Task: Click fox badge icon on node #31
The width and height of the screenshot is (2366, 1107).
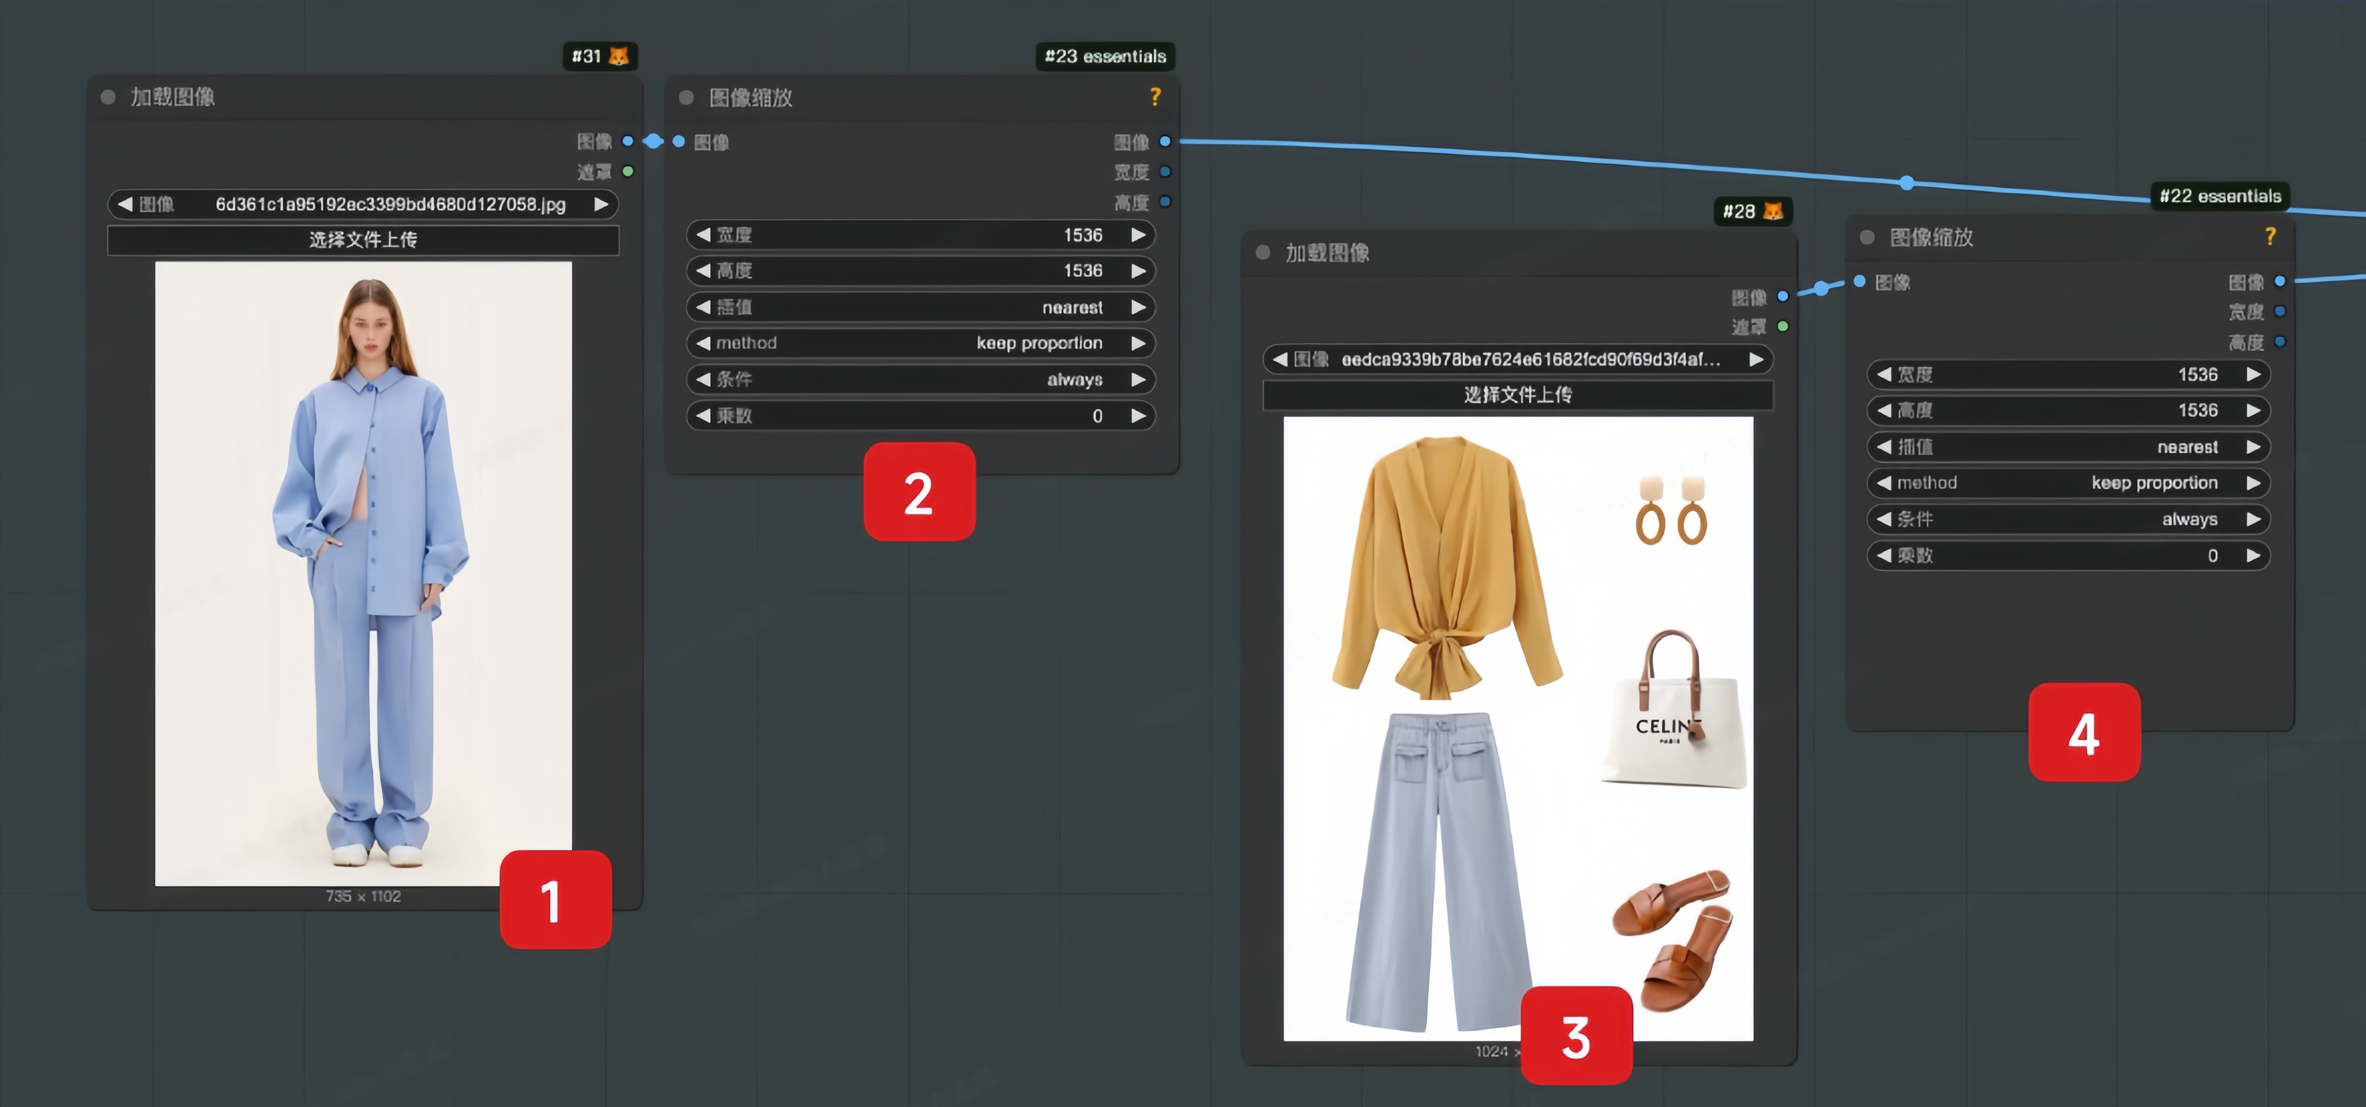Action: [x=619, y=56]
